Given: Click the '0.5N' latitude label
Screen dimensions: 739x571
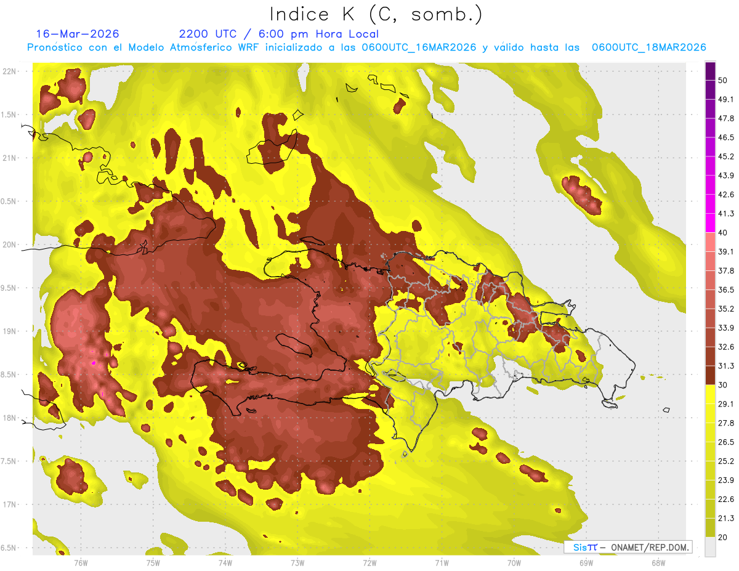Looking at the screenshot, I should pyautogui.click(x=9, y=201).
